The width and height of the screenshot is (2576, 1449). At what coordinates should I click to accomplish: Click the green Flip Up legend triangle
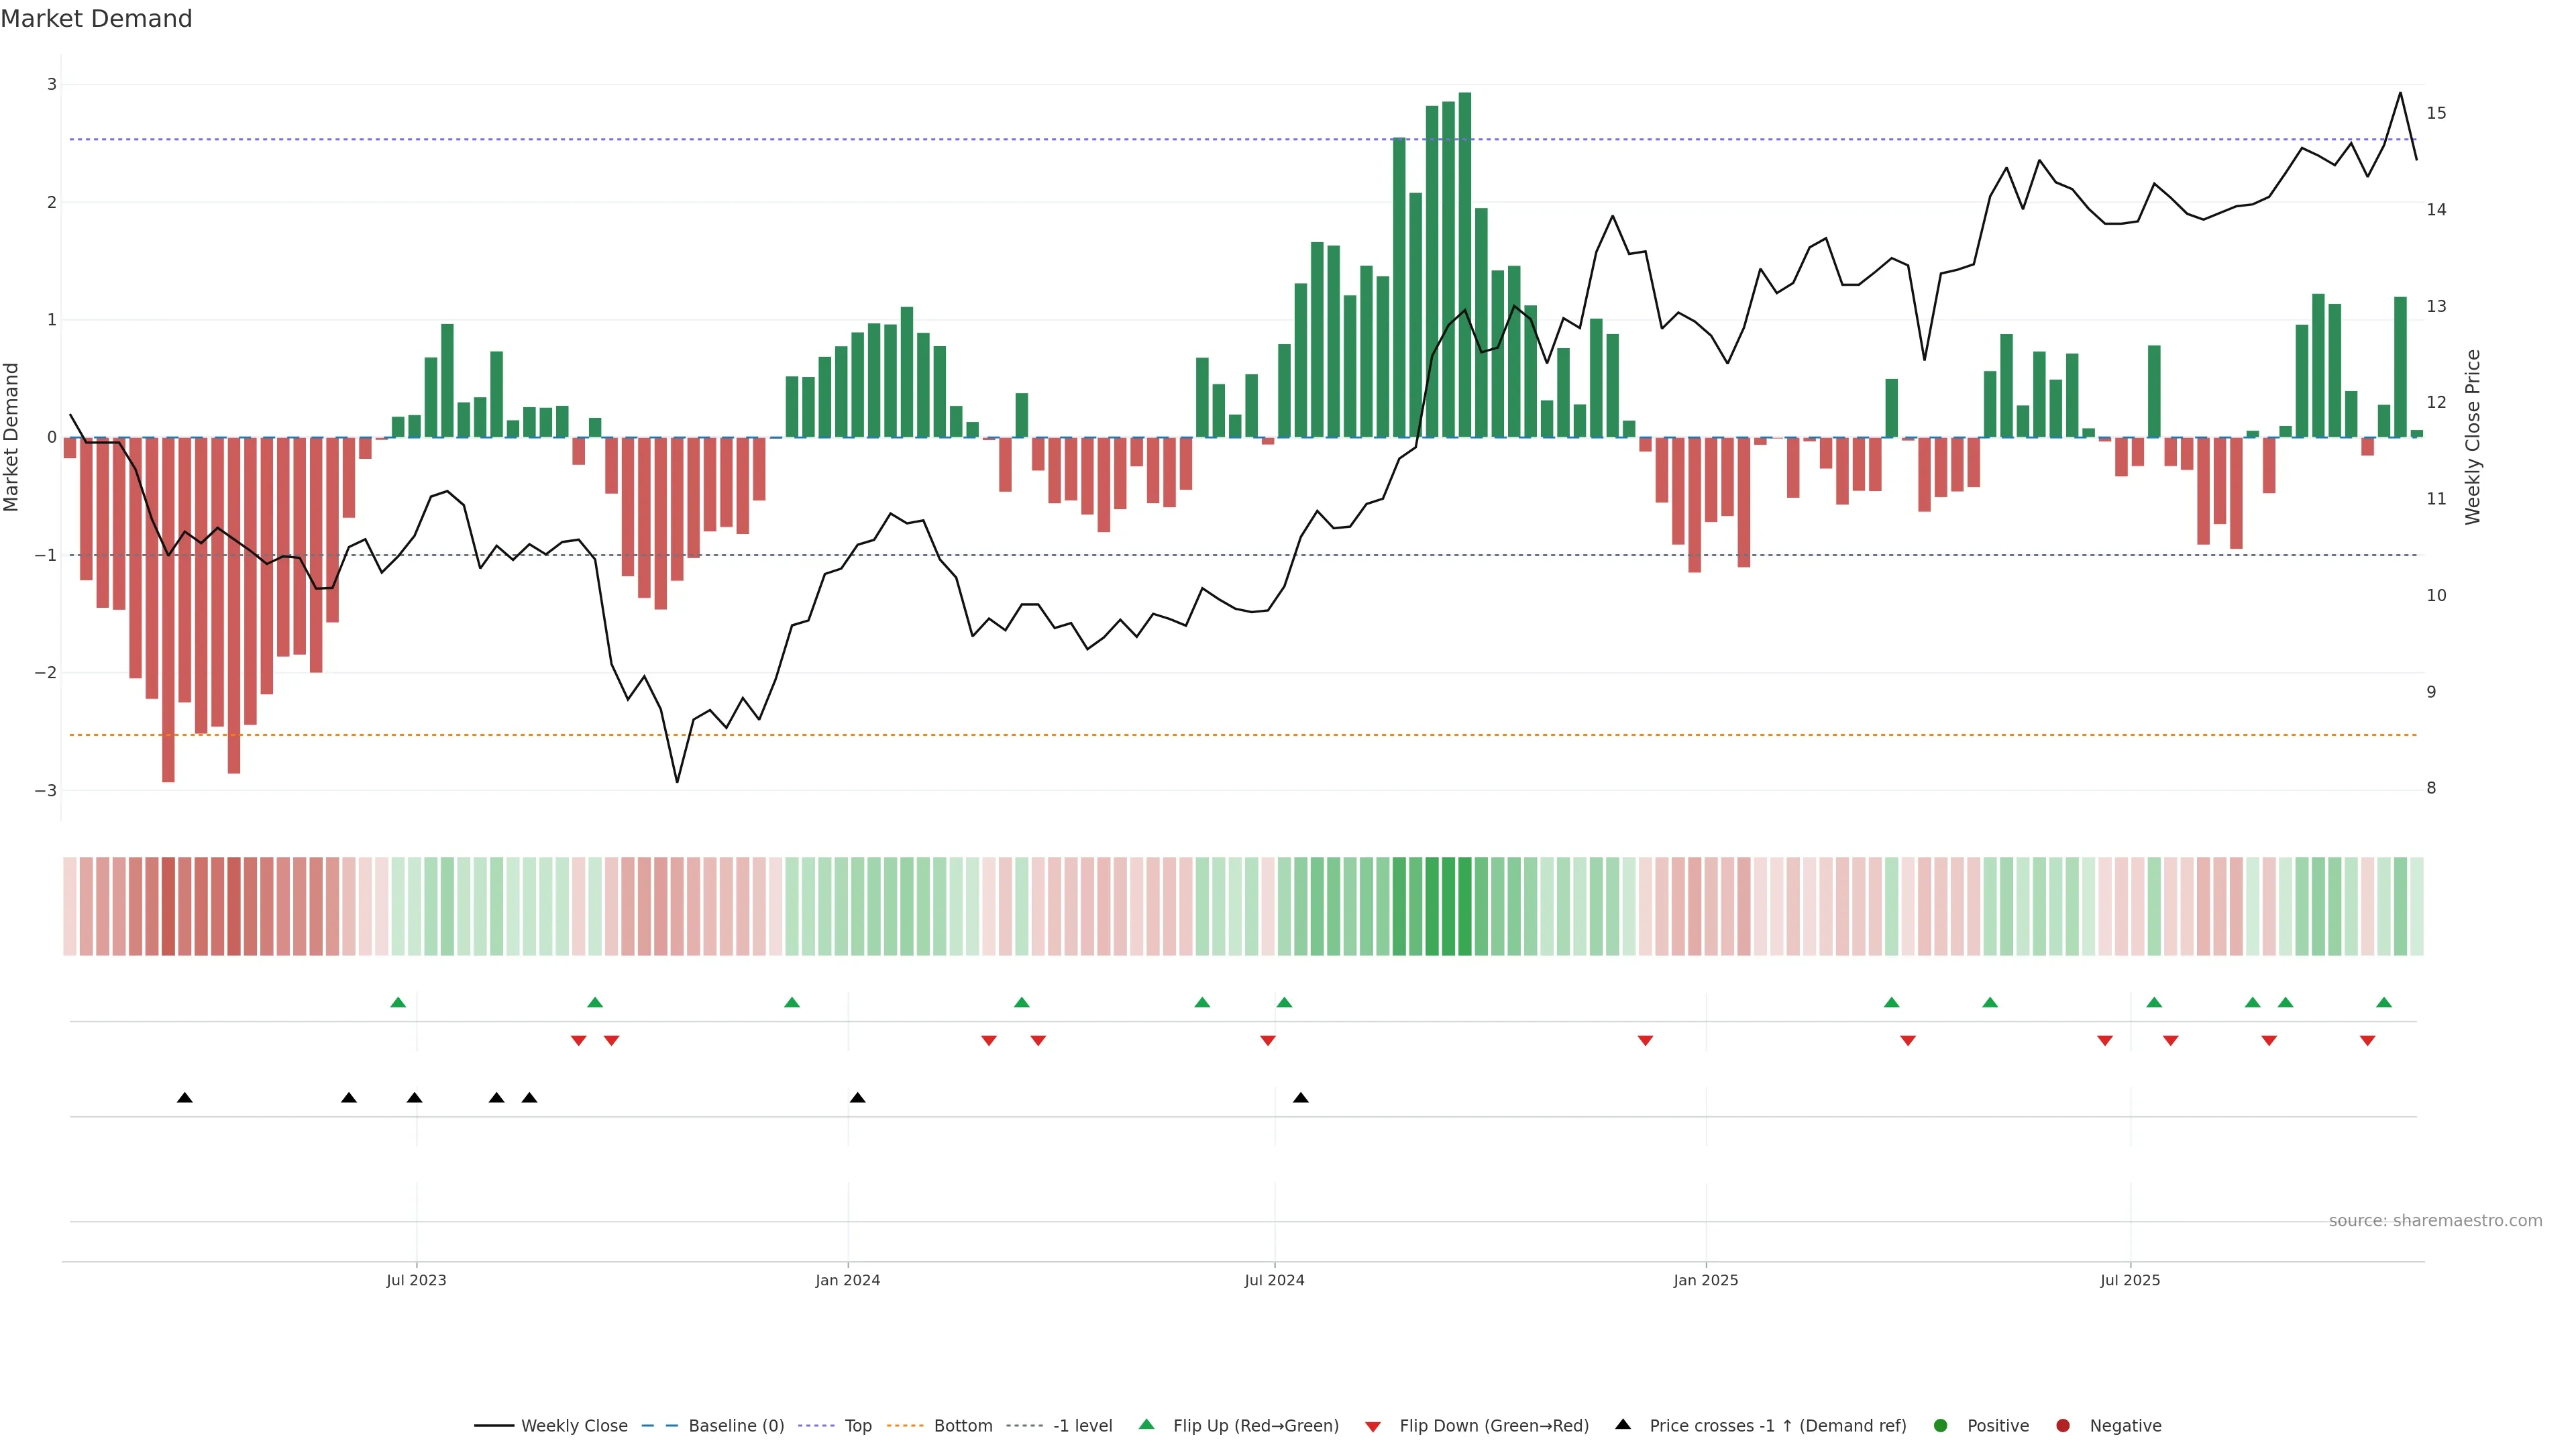pyautogui.click(x=1147, y=1425)
